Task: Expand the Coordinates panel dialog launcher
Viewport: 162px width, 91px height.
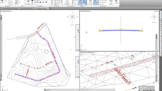Action: (x=62, y=6)
